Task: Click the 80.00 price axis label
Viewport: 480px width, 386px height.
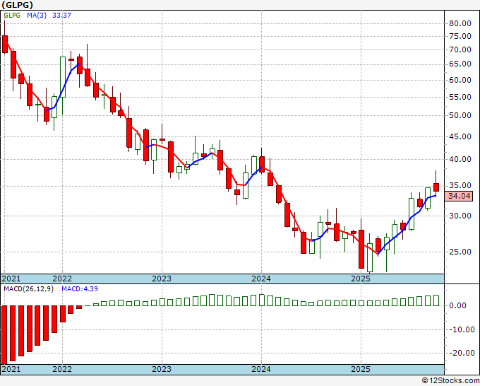Action: pos(460,23)
